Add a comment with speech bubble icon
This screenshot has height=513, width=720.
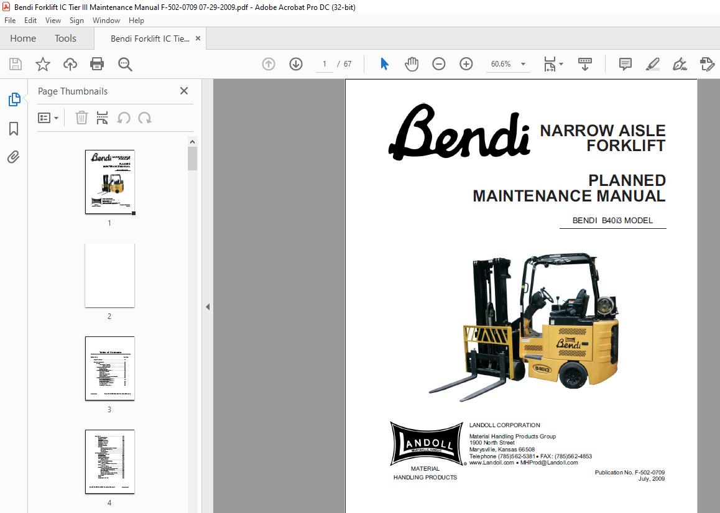625,64
